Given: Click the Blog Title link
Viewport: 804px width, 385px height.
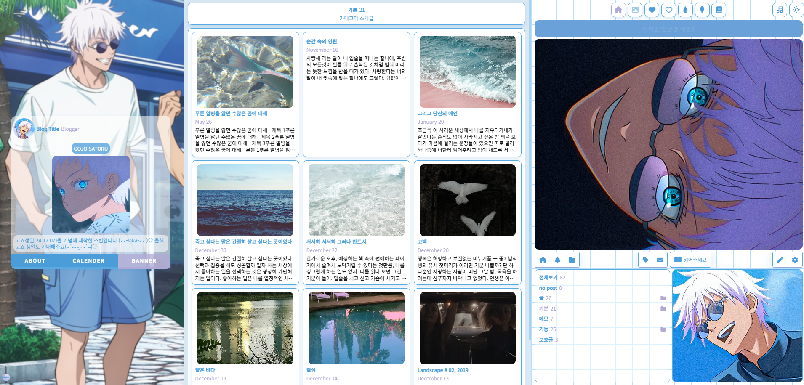Looking at the screenshot, I should tap(48, 129).
